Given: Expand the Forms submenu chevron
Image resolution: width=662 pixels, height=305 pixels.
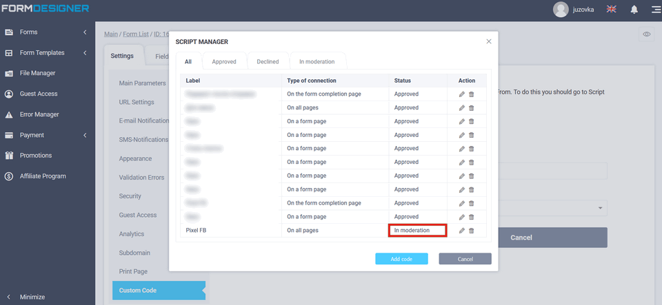Looking at the screenshot, I should tap(85, 32).
